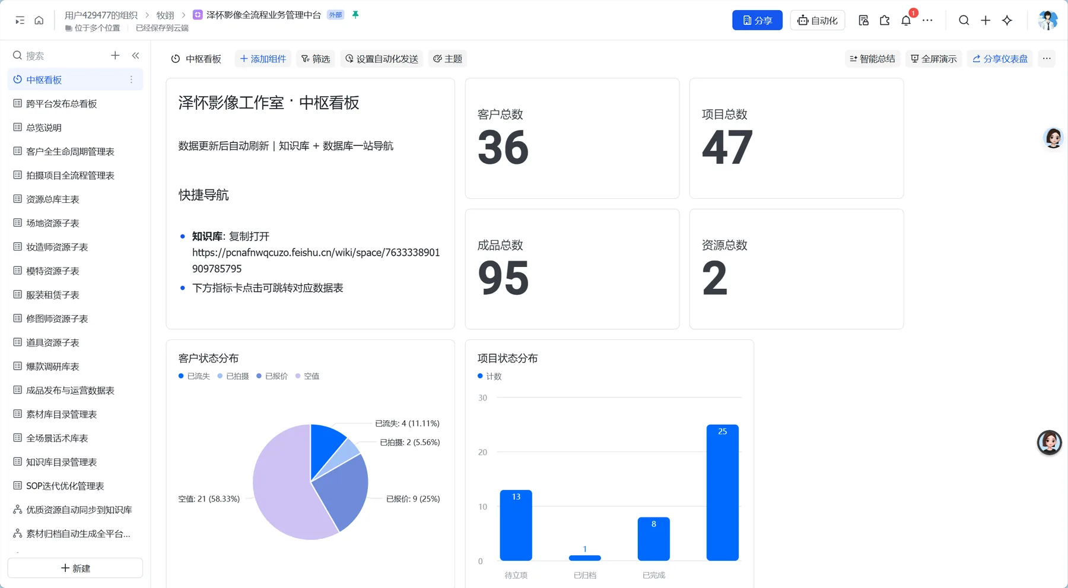Open 成品发布与运营数据表
The image size is (1068, 588).
(75, 390)
